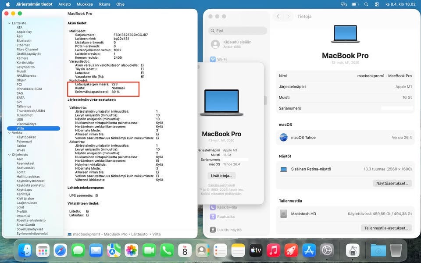Open the Järjestelmän tiedot app menu
This screenshot has width=421, height=263.
34,4
